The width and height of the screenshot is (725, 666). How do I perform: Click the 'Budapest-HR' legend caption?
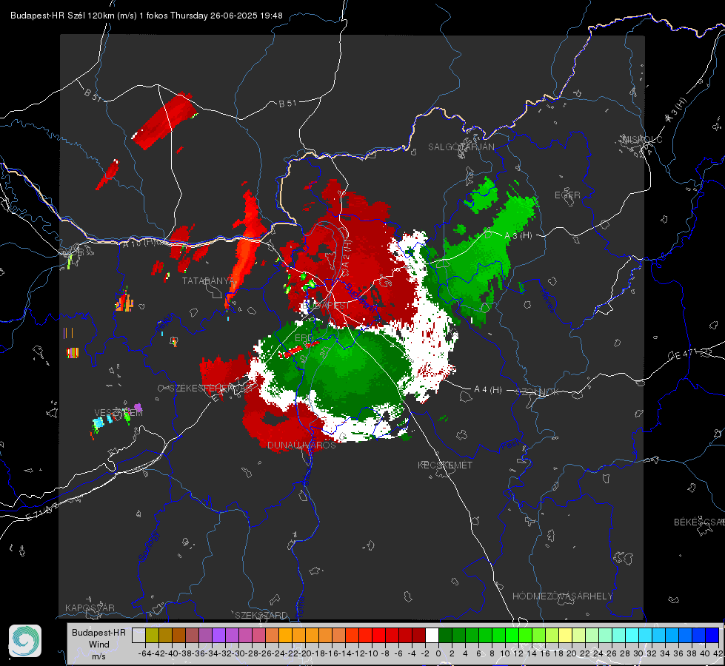pyautogui.click(x=98, y=632)
